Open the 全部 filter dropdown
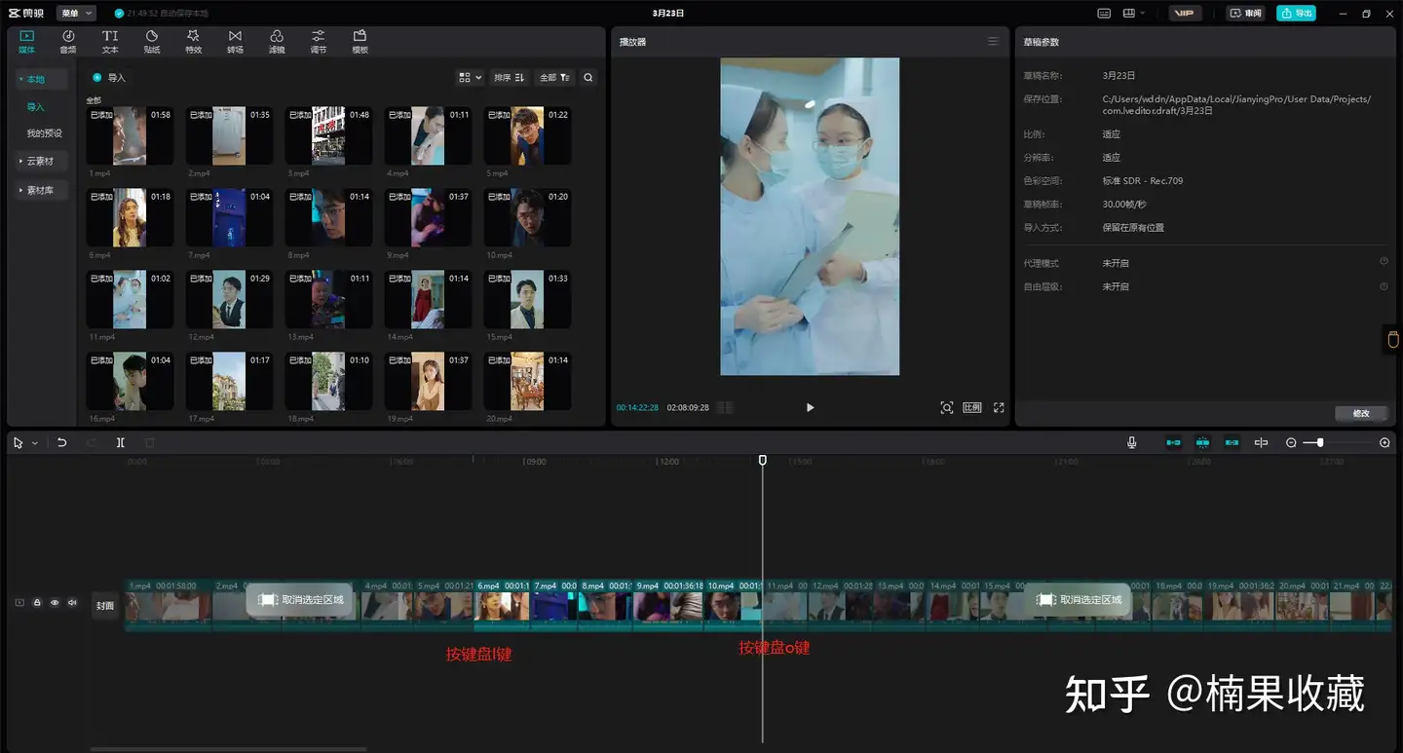This screenshot has height=753, width=1403. [x=554, y=77]
